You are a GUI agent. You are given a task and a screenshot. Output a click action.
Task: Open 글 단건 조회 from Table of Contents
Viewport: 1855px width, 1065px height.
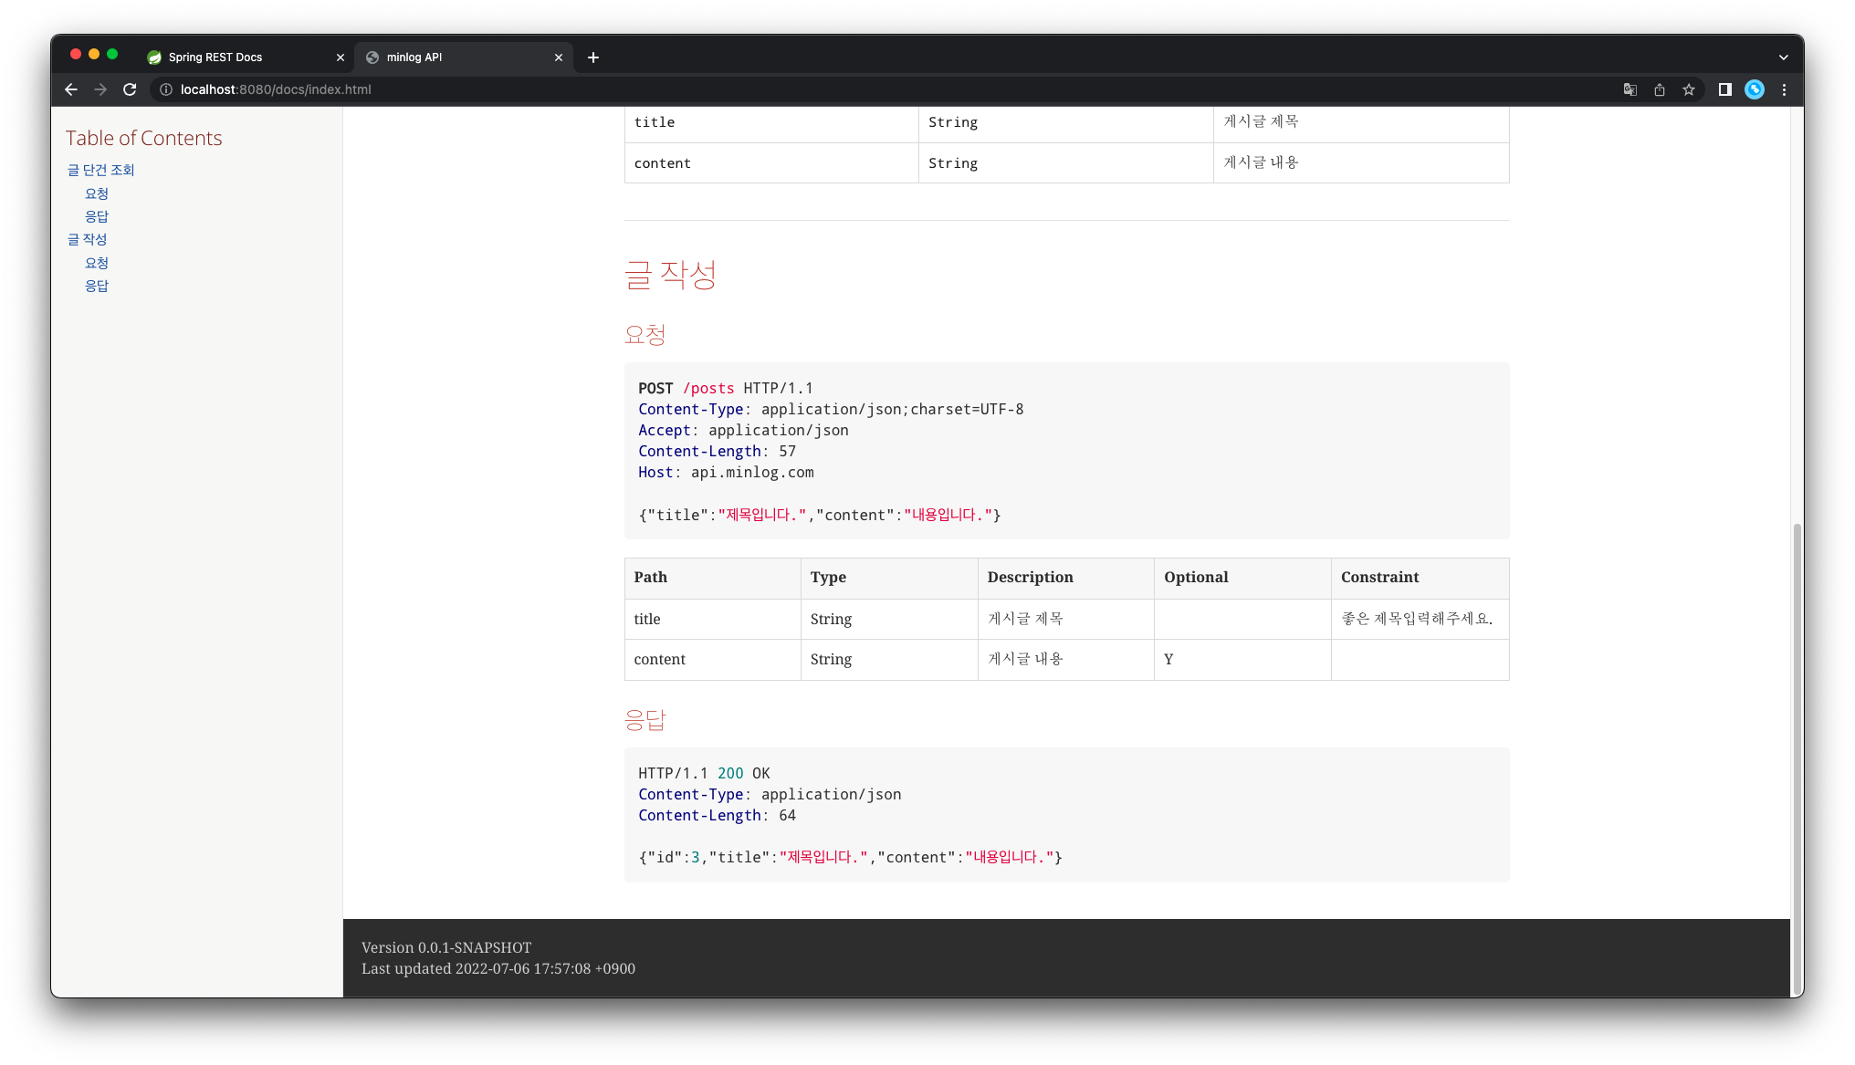click(101, 170)
